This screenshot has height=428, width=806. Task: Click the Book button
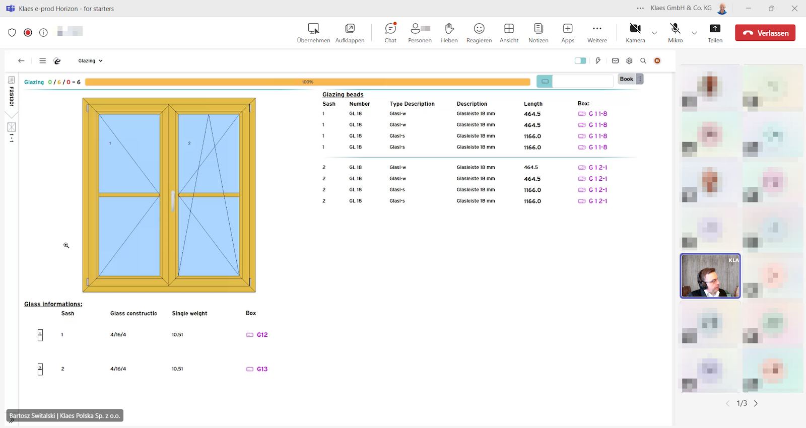tap(626, 79)
